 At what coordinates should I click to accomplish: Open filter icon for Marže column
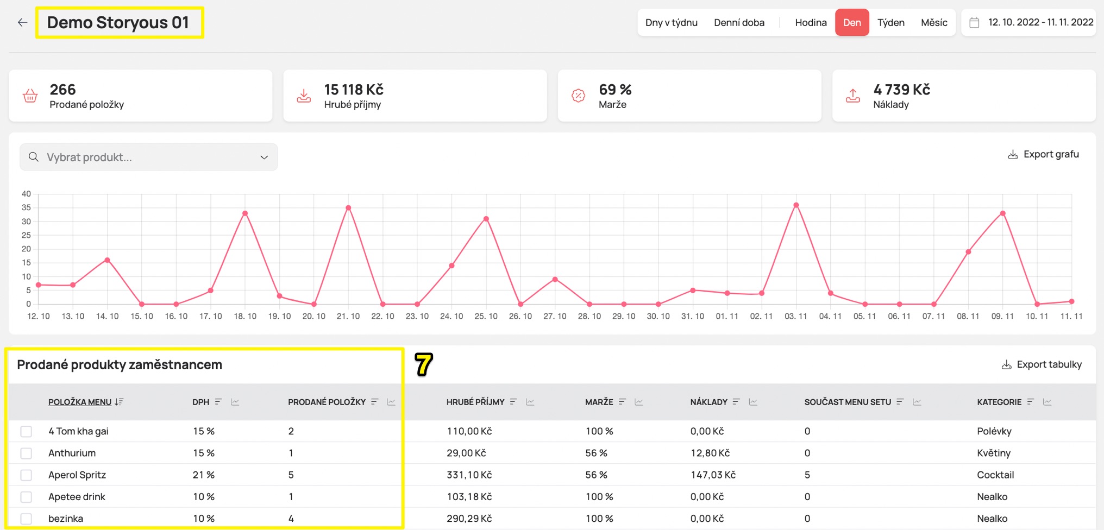coord(623,402)
